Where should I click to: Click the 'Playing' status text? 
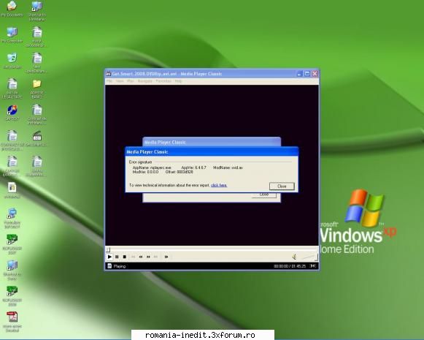click(120, 266)
